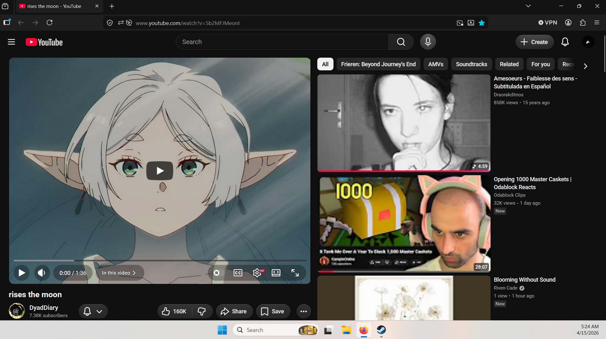Select the AMVs filter chip
606x339 pixels.
(x=436, y=64)
